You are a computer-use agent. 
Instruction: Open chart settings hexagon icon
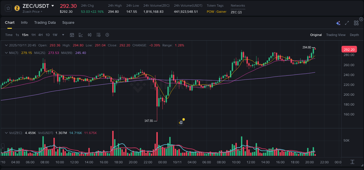[x=107, y=35]
